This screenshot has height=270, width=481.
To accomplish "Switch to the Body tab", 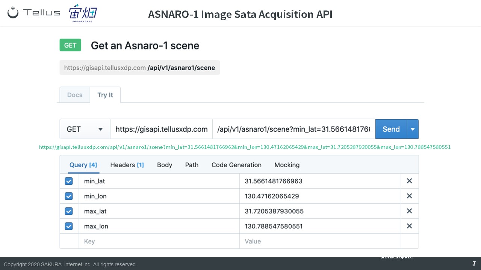I will (165, 165).
